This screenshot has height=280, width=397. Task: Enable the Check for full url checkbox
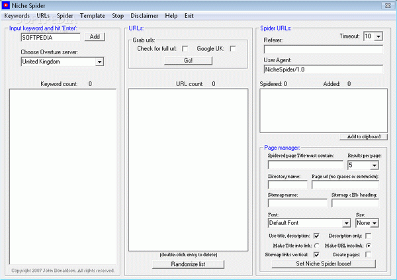tap(185, 48)
